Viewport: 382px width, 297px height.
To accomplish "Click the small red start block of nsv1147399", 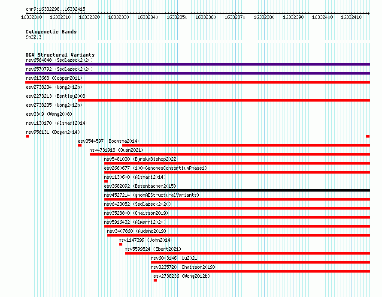I will (x=121, y=244).
